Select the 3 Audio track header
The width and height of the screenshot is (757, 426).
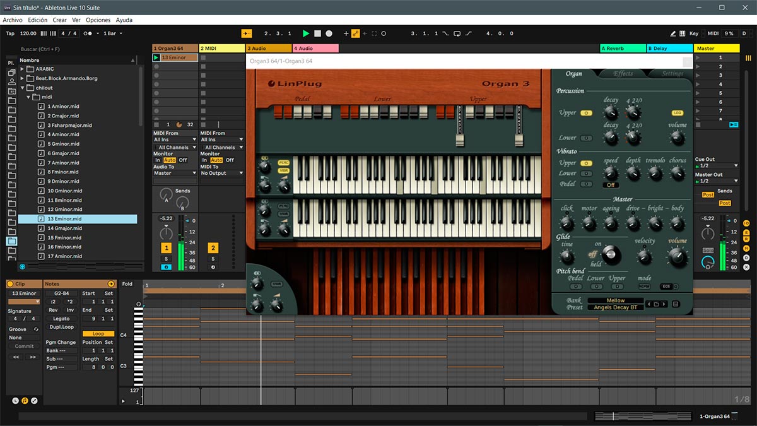(x=269, y=48)
